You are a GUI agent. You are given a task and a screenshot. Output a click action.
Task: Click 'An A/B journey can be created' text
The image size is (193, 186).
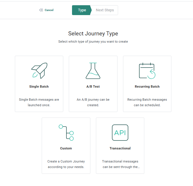pyautogui.click(x=93, y=102)
